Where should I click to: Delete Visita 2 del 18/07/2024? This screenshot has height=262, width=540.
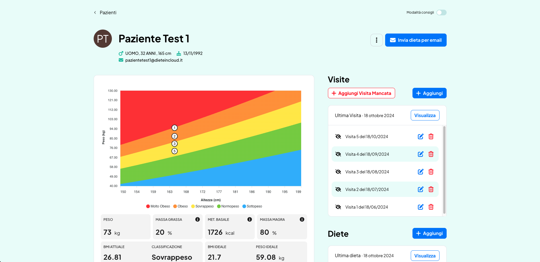click(x=431, y=190)
